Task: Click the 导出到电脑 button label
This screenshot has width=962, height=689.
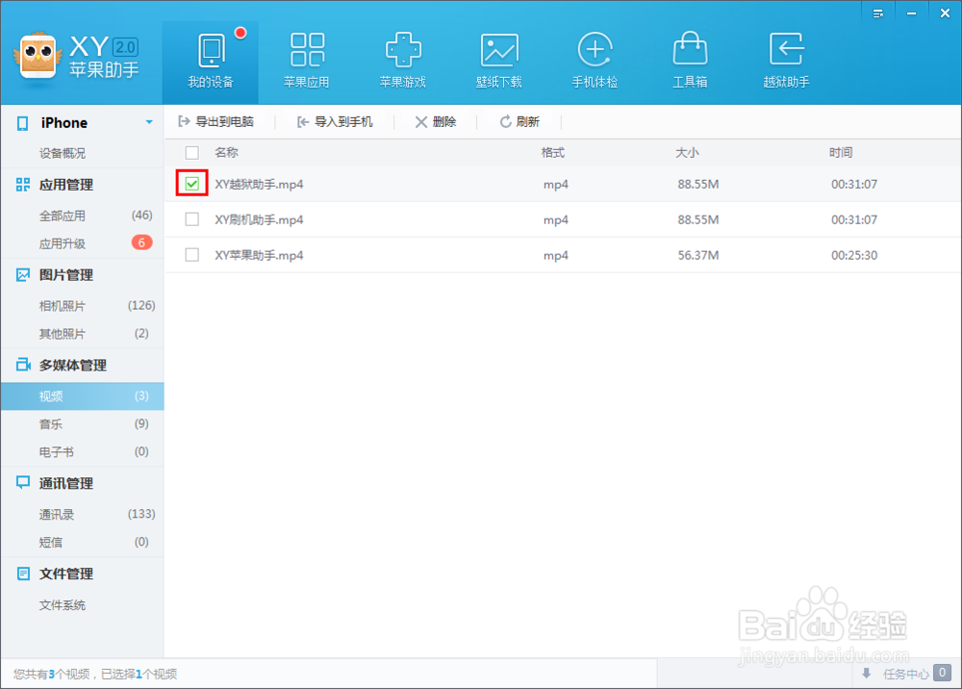Action: click(224, 121)
